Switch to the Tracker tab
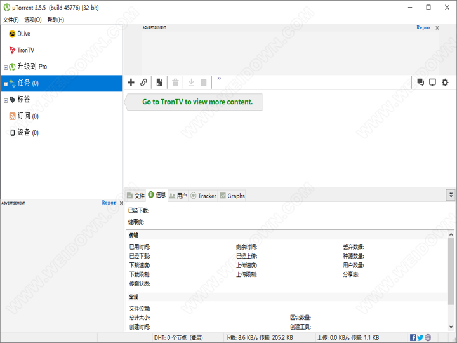 tap(203, 196)
